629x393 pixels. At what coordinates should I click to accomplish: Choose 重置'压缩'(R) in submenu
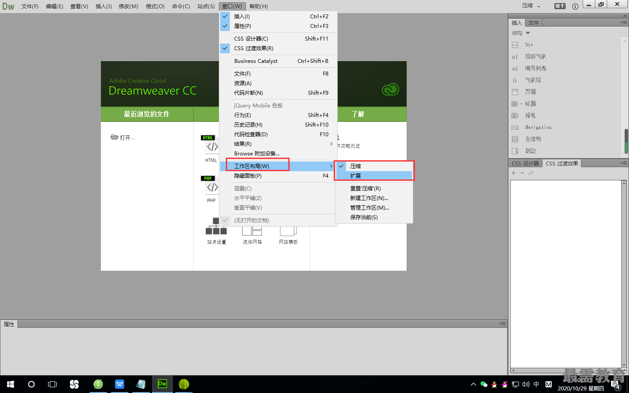click(374, 188)
